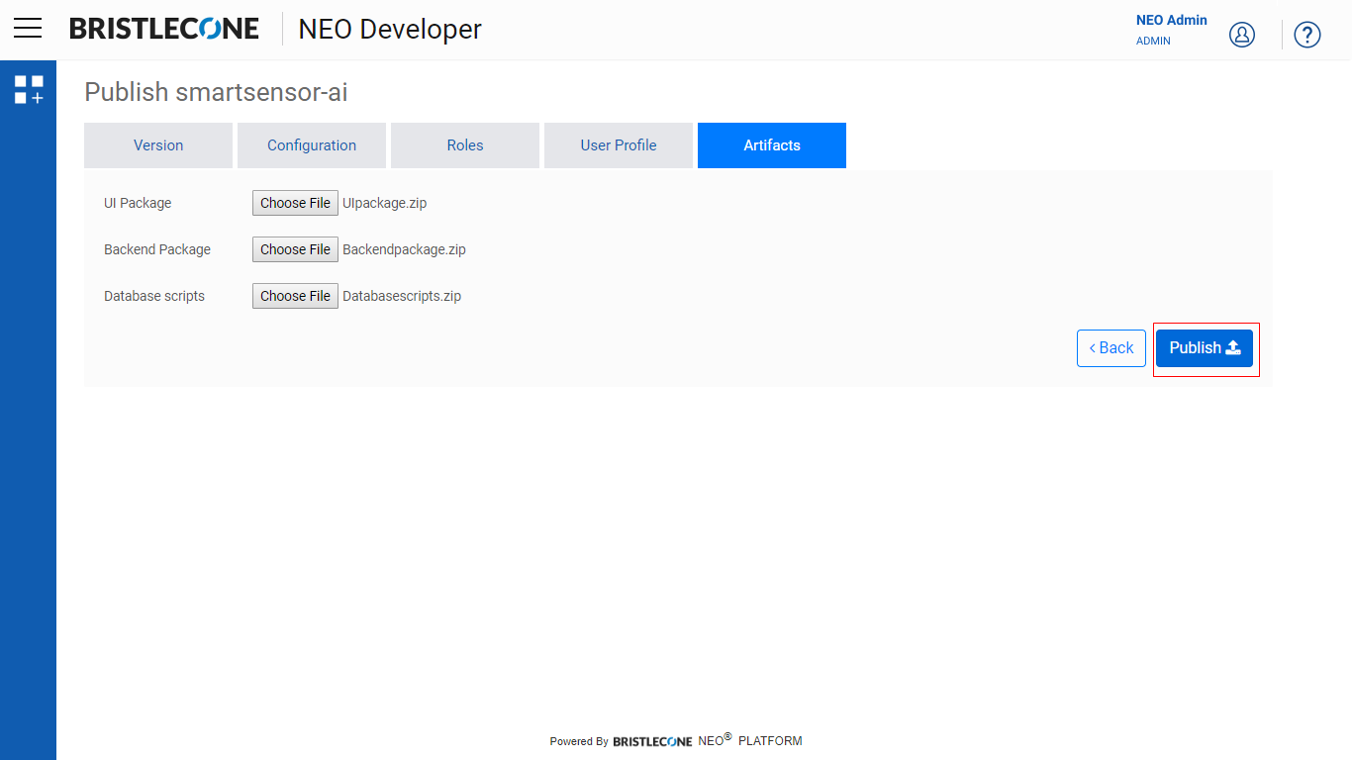This screenshot has width=1352, height=760.
Task: Select the Artifacts tab
Action: tap(772, 145)
